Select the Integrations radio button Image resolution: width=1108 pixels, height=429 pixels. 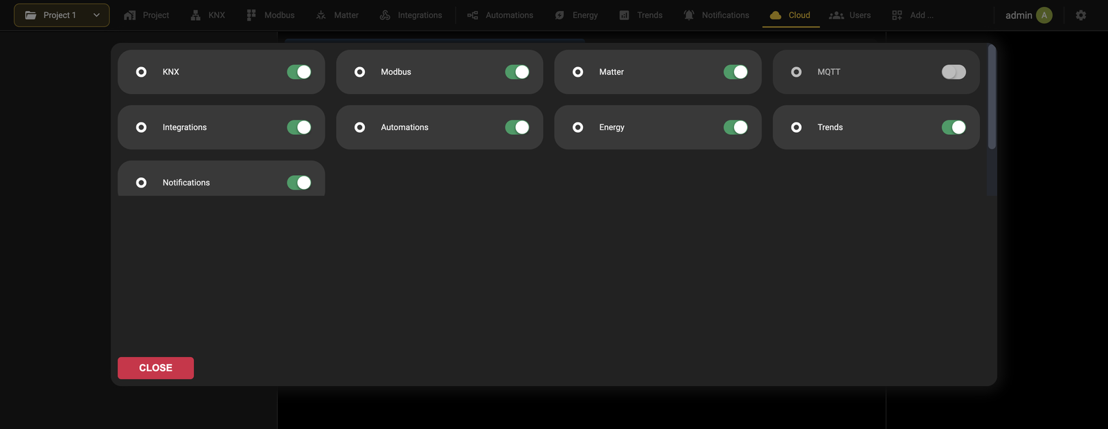point(141,127)
